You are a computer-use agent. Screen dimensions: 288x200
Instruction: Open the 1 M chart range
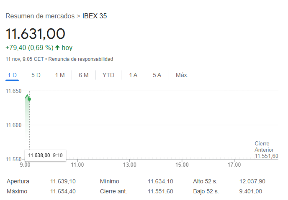tap(60, 75)
